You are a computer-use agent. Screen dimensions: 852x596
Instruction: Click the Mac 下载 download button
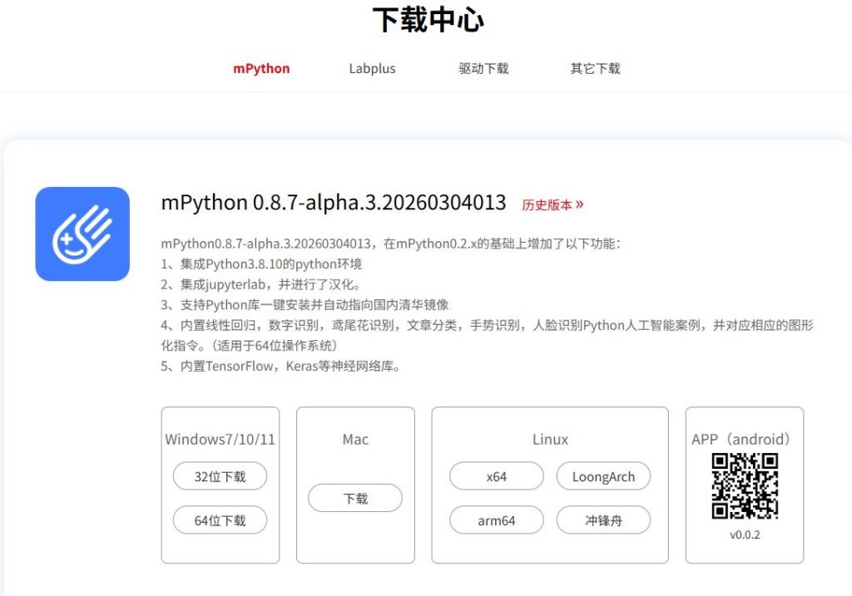[355, 498]
